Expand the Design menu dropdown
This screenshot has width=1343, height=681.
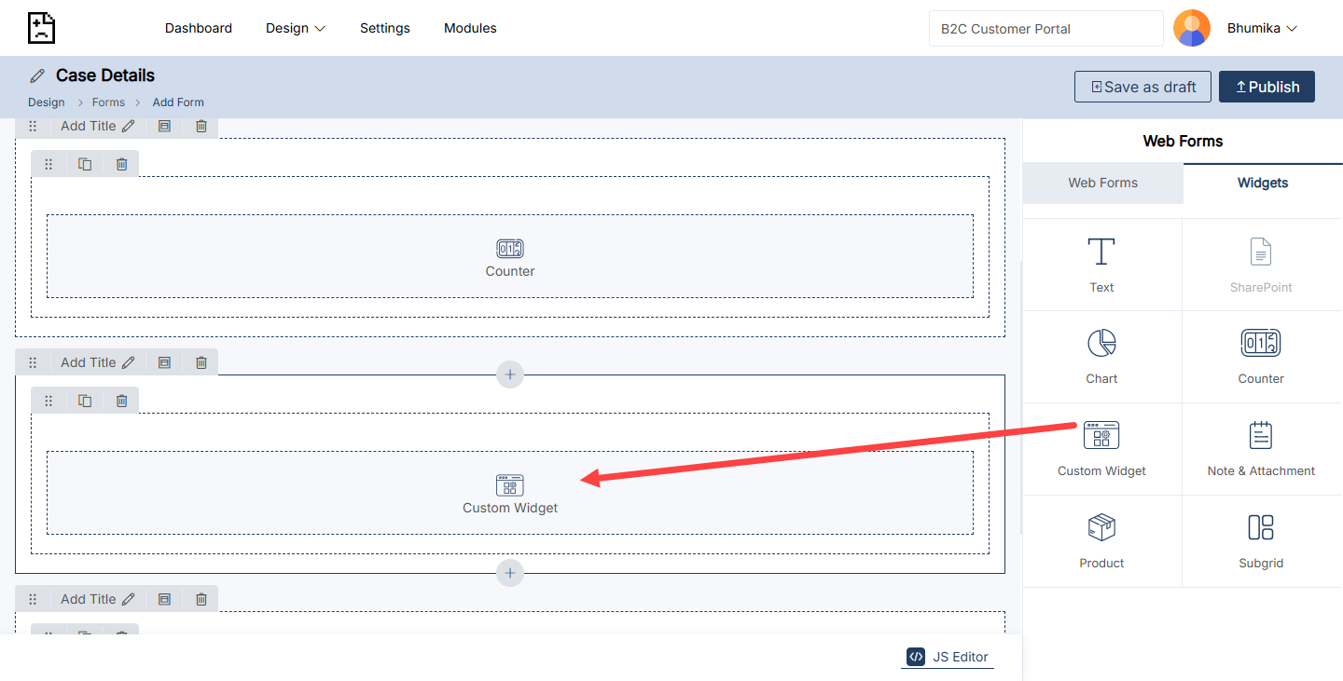point(296,28)
